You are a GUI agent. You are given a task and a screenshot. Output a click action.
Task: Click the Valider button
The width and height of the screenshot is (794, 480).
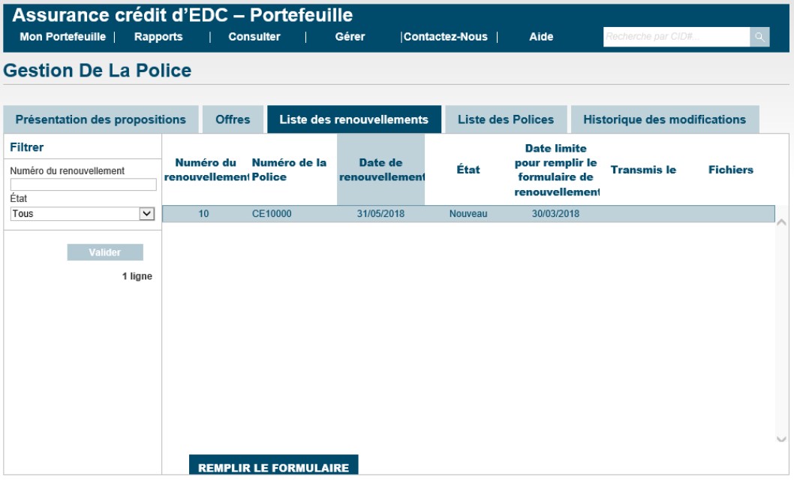point(105,252)
